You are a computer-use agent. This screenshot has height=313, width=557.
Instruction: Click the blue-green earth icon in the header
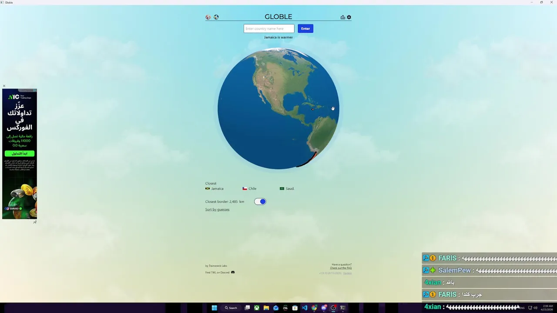[x=216, y=17]
